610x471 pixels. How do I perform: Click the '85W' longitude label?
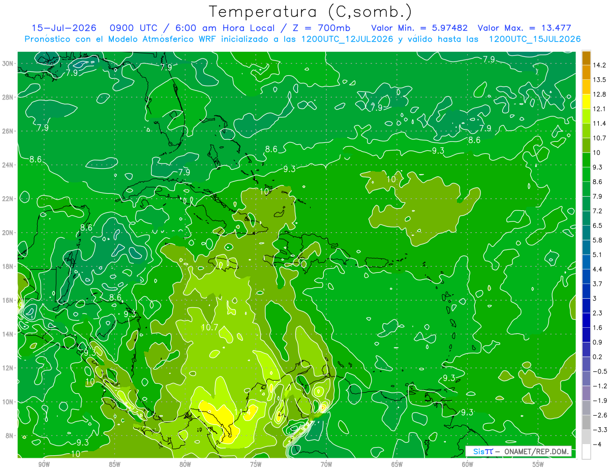tap(114, 464)
